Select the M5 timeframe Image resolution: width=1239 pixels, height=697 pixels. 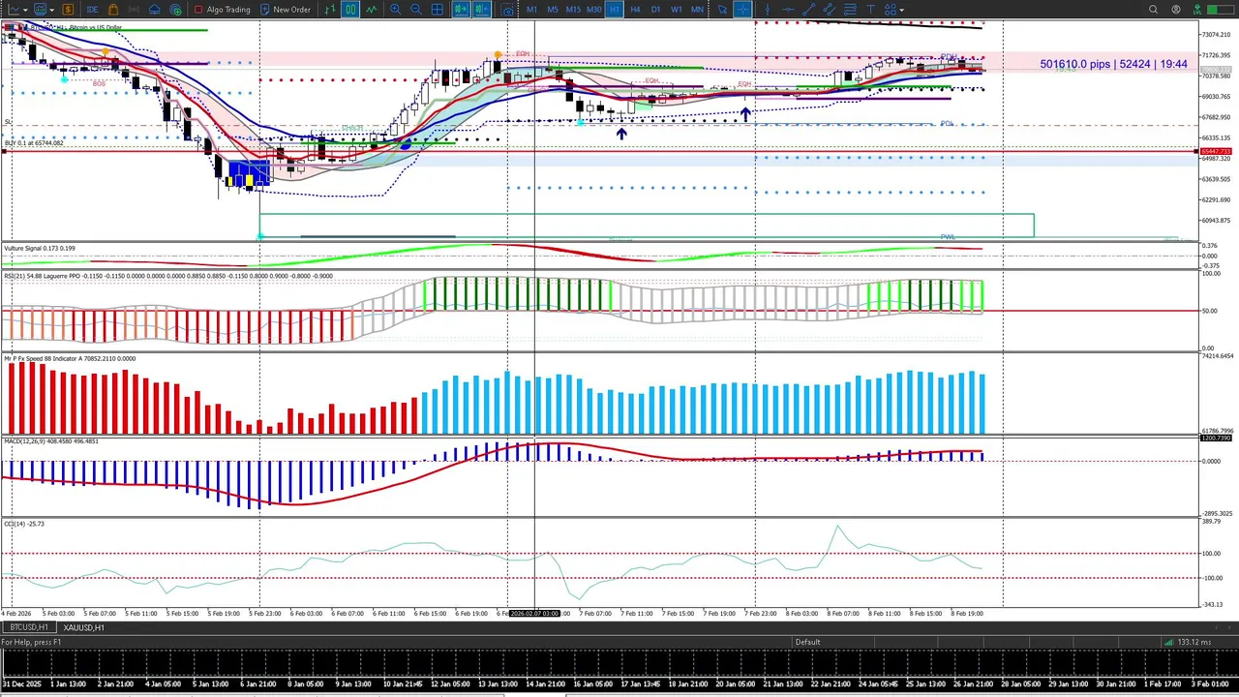[553, 10]
